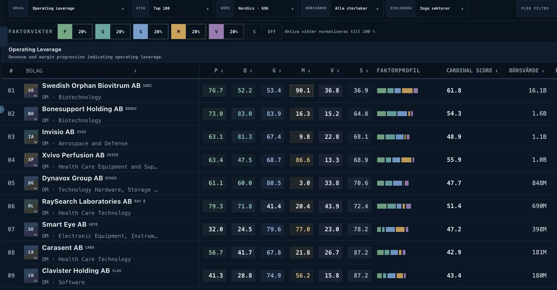Open Invisio AB company

(x=58, y=132)
